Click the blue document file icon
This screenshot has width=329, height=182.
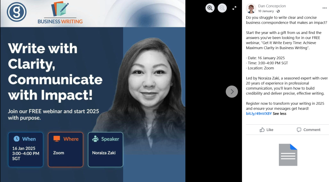(x=288, y=155)
